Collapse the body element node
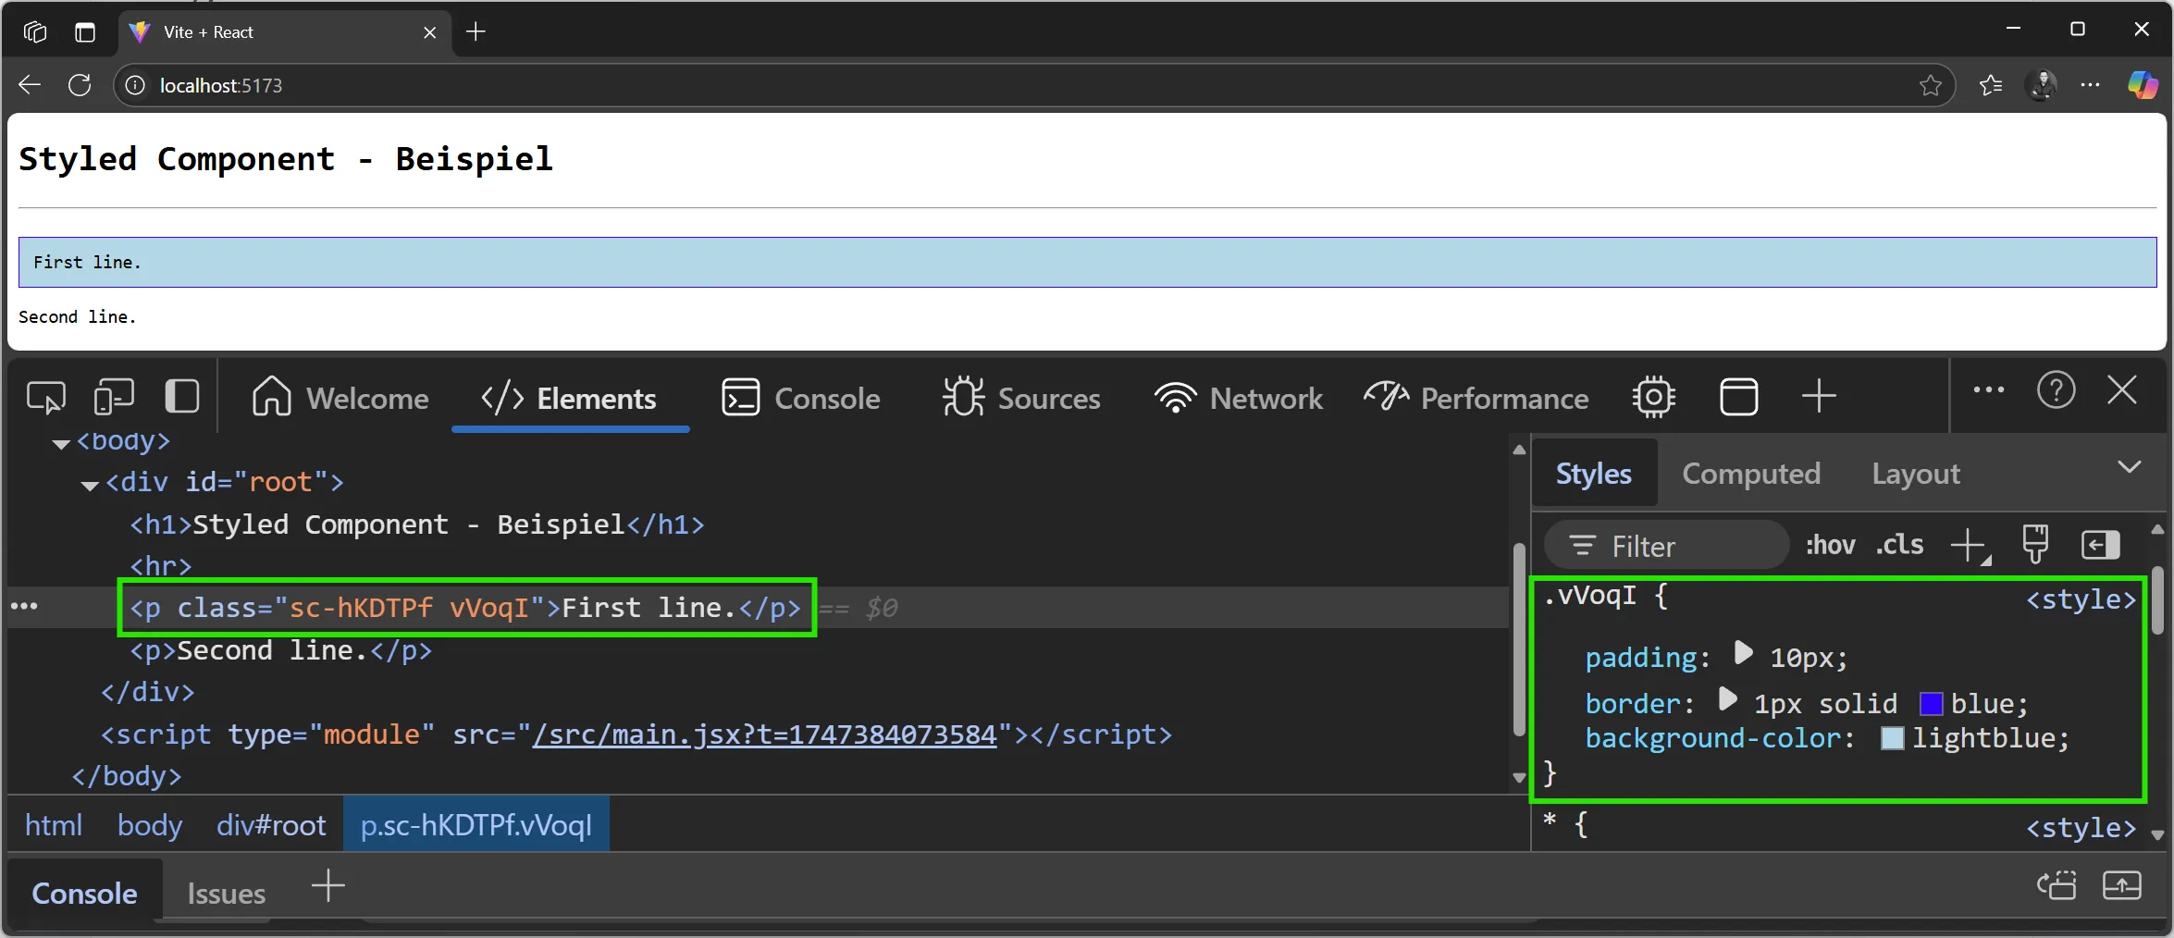 (61, 444)
